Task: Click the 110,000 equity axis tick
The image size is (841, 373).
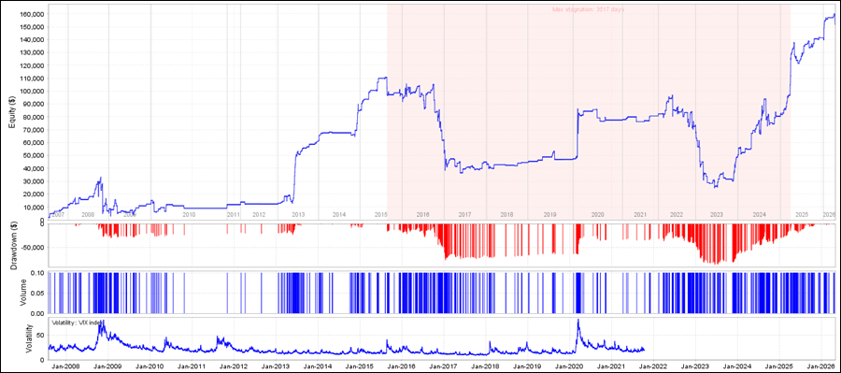Action: point(33,79)
